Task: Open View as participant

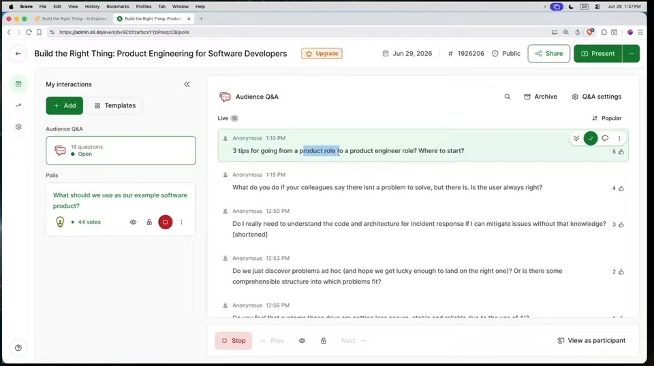Action: tap(591, 341)
